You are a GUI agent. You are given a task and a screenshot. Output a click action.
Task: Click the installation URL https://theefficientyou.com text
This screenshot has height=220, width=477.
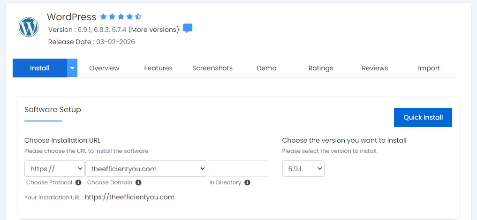129,197
